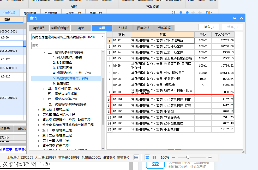Click the move up blue arrow icon
Image resolution: width=258 pixels, height=170 pixels.
tap(181, 12)
